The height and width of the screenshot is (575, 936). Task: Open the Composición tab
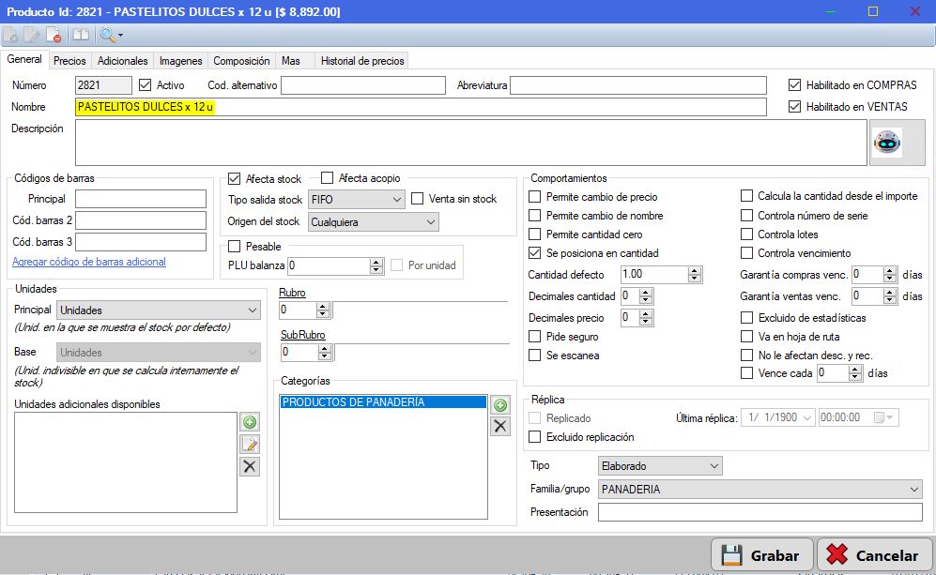[x=242, y=61]
